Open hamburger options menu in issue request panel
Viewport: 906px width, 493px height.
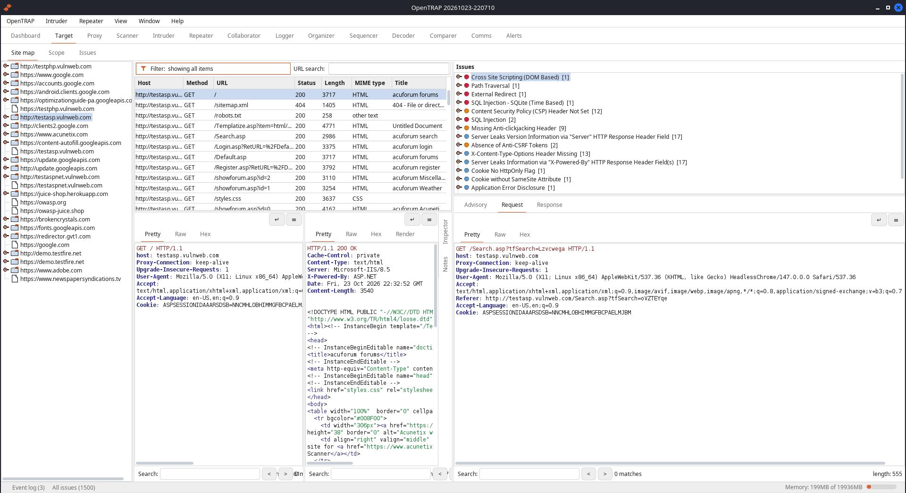896,220
